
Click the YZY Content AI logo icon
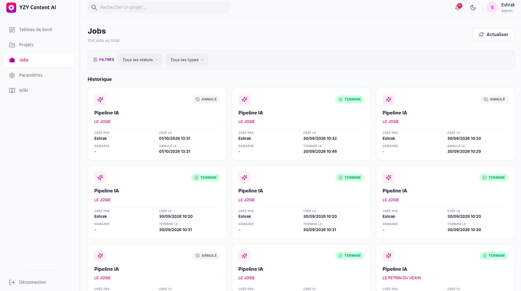pyautogui.click(x=11, y=7)
